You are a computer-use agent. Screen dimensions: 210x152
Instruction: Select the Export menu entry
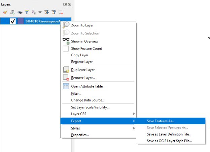pos(98,121)
